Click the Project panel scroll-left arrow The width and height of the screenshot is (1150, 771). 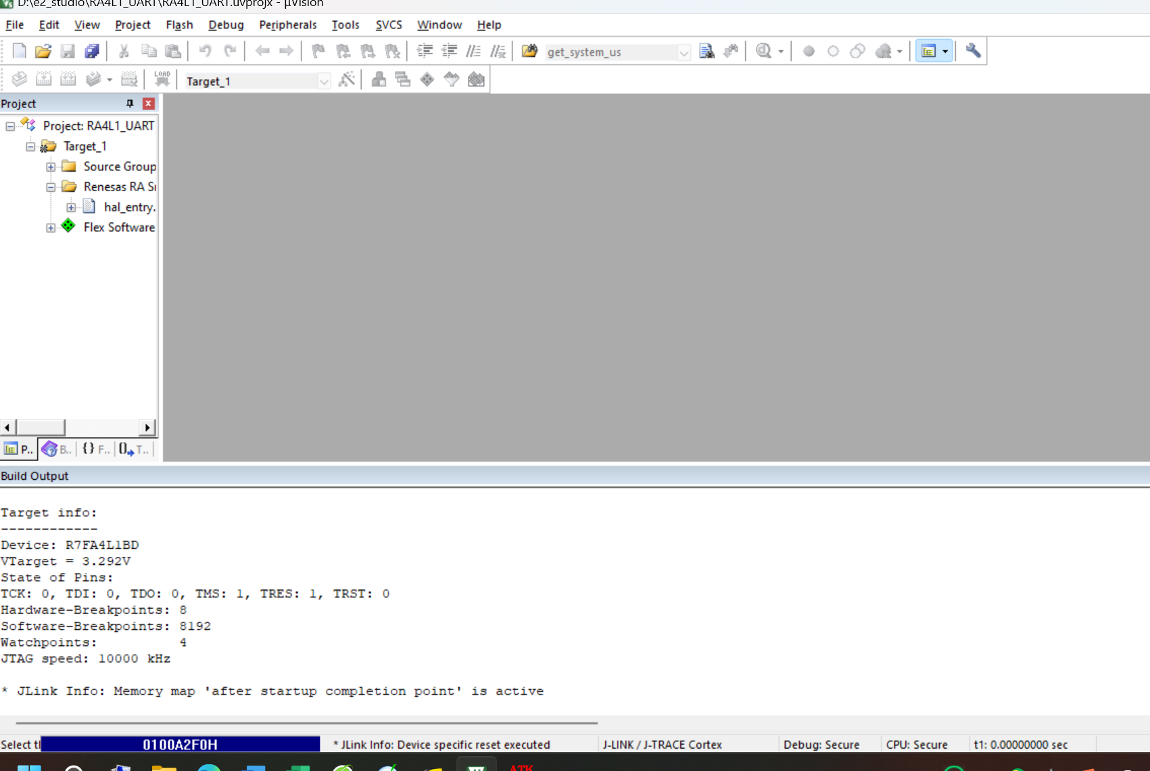[7, 427]
